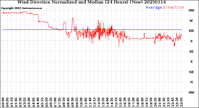Screen dimensions: 199x108
Task: Click the "08:45" time axis label
Action: [68, 102]
